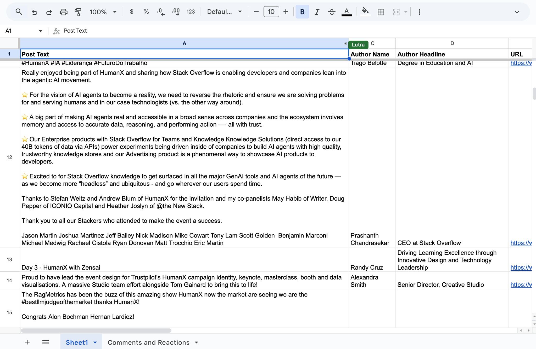Switch to Comments and Reactions tab
Viewport: 536px width, 349px height.
click(x=148, y=342)
